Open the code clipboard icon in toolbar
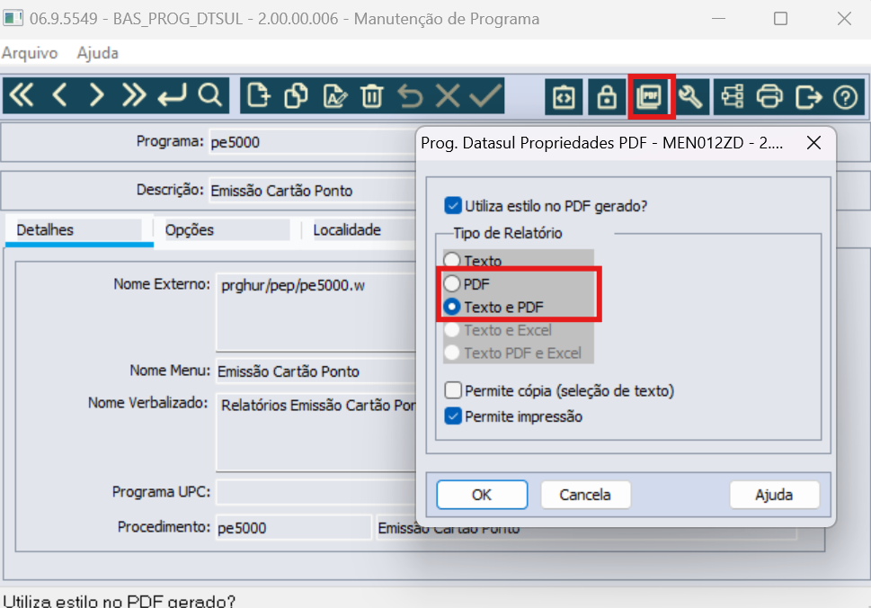This screenshot has width=871, height=608. [x=564, y=97]
